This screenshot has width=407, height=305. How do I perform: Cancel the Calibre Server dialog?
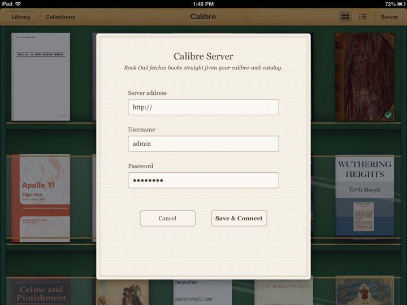pyautogui.click(x=167, y=219)
